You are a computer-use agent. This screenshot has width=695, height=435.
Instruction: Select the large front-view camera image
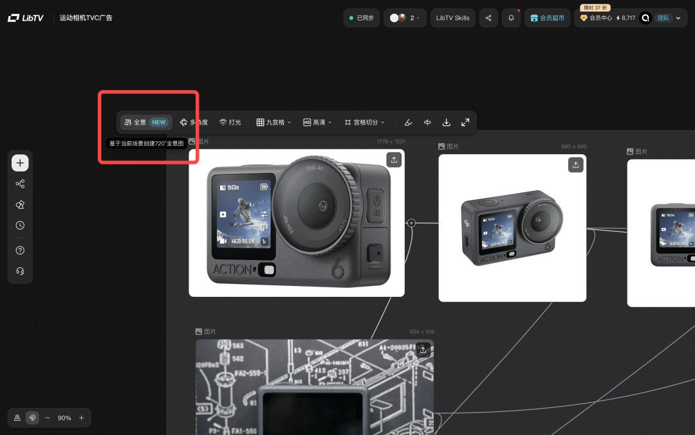(297, 222)
